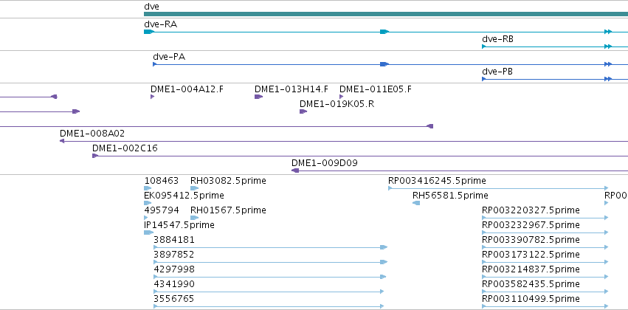
Task: Click the dve-RA first exon block
Action: click(148, 32)
